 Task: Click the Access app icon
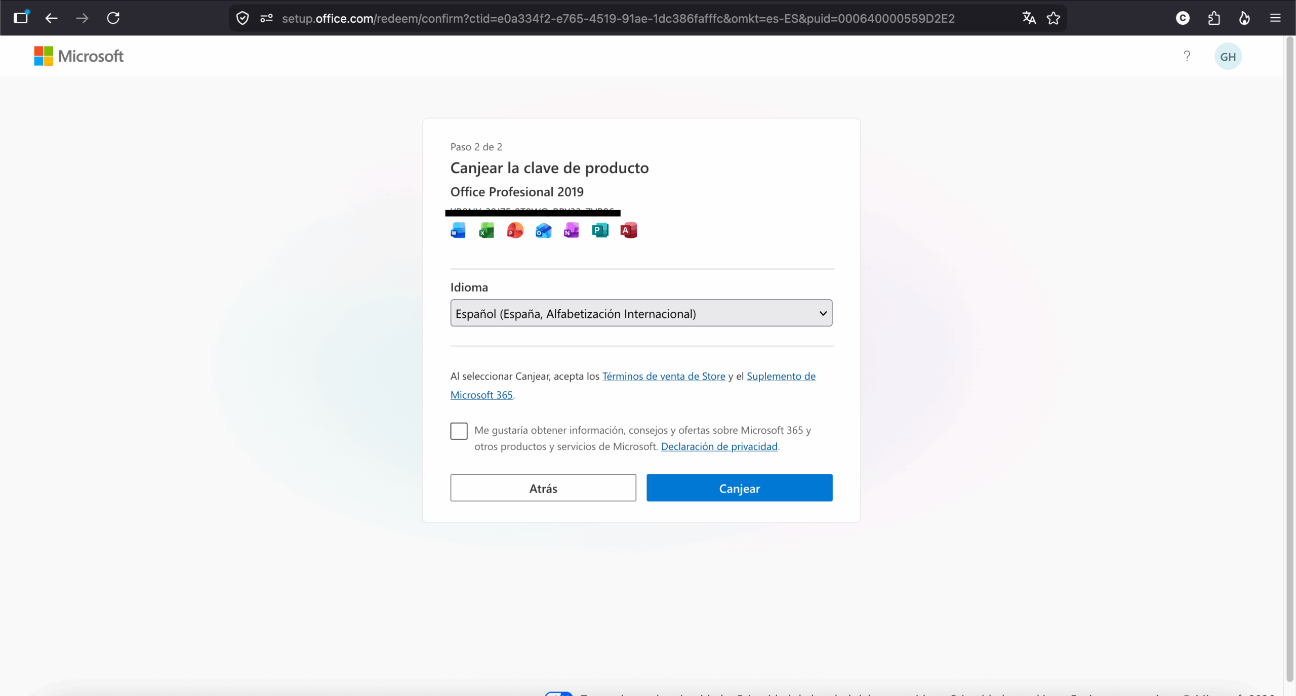click(628, 230)
